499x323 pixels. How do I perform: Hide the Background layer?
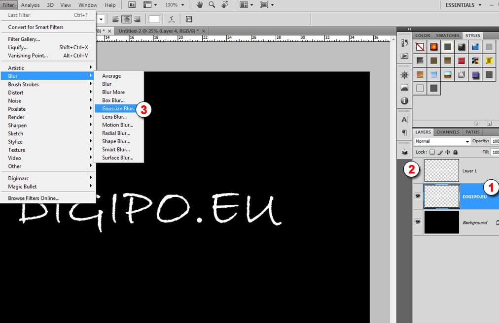[x=418, y=222]
